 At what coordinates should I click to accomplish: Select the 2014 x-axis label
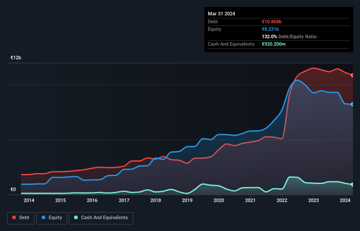click(29, 200)
